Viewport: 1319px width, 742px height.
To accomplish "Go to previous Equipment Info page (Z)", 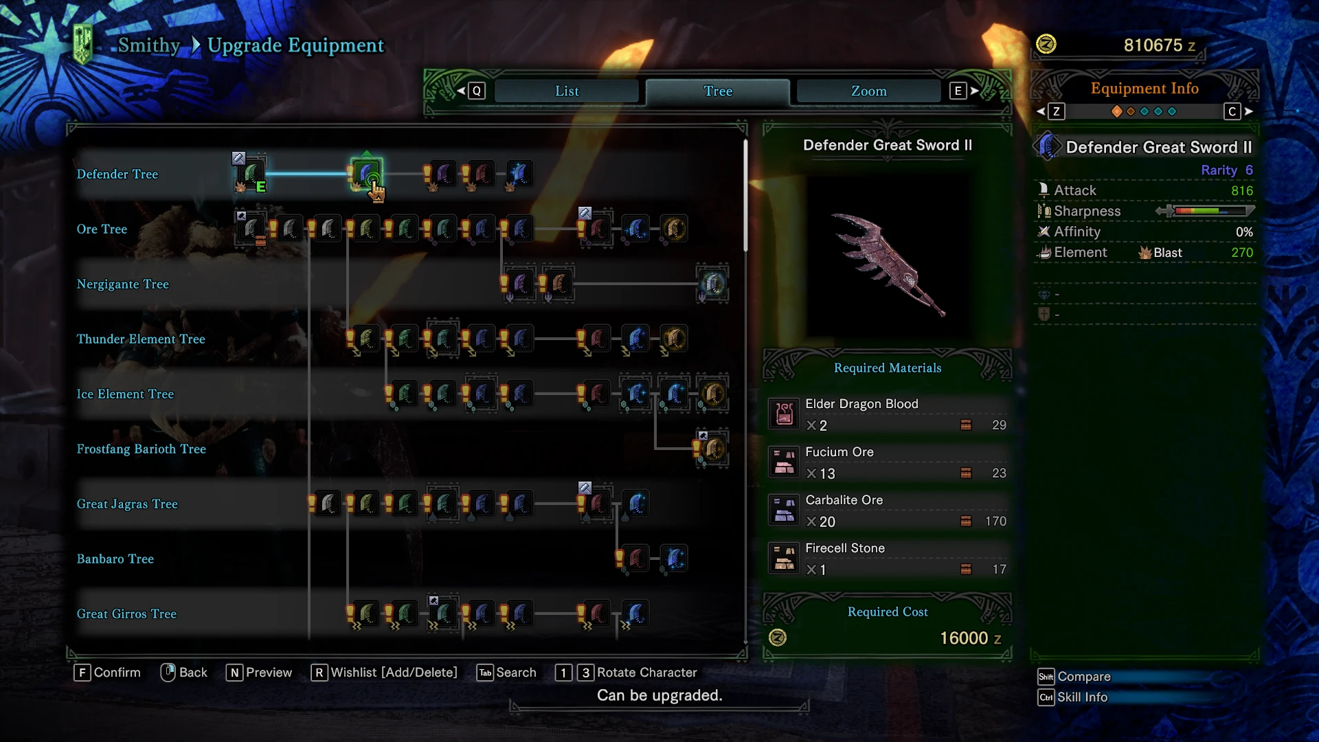I will [1050, 111].
